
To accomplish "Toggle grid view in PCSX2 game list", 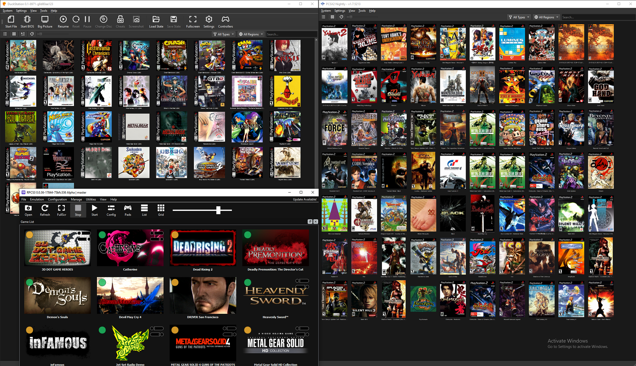I will [333, 17].
